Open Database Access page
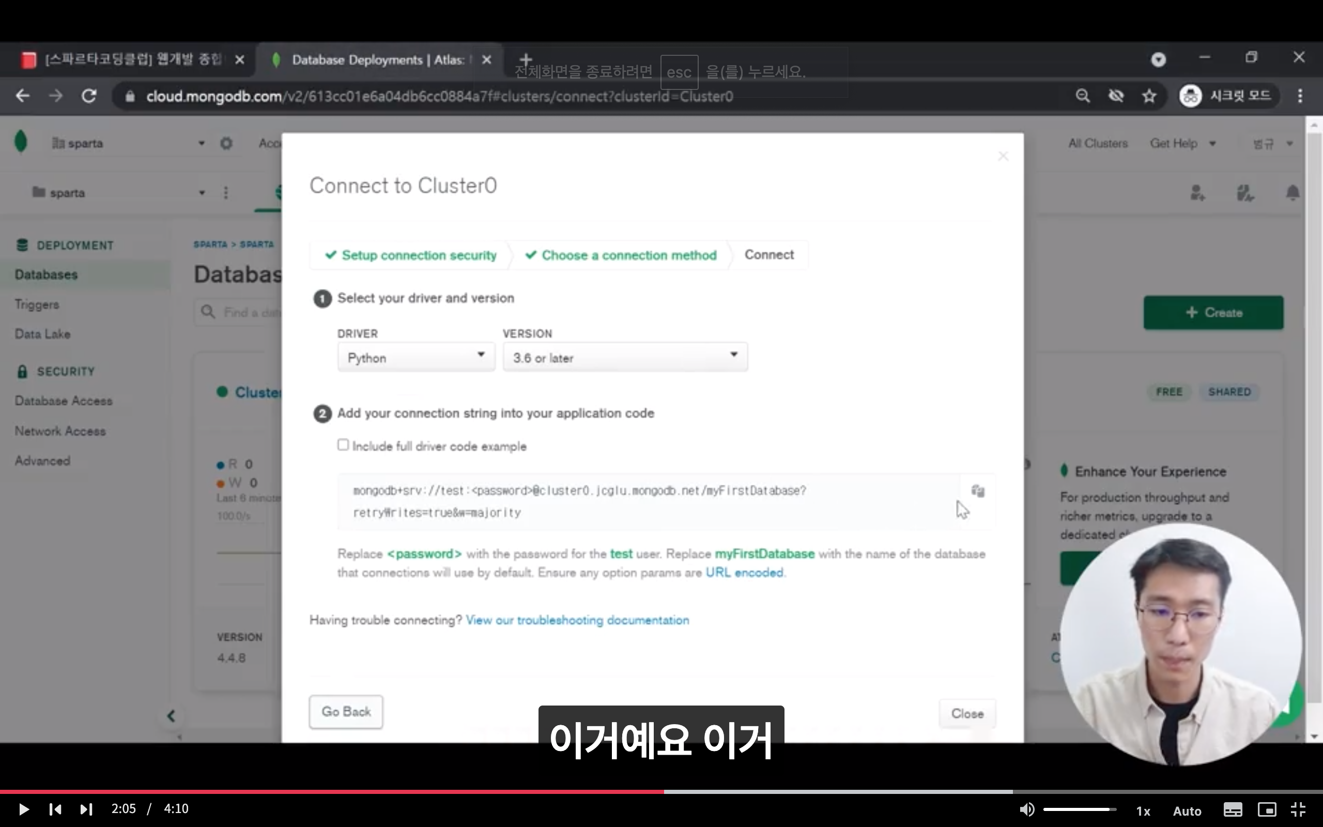 click(x=64, y=401)
